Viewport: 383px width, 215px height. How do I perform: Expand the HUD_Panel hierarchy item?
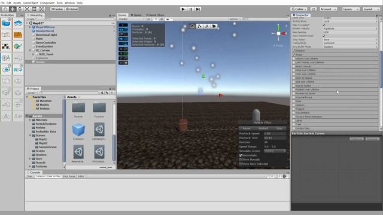click(x=34, y=54)
